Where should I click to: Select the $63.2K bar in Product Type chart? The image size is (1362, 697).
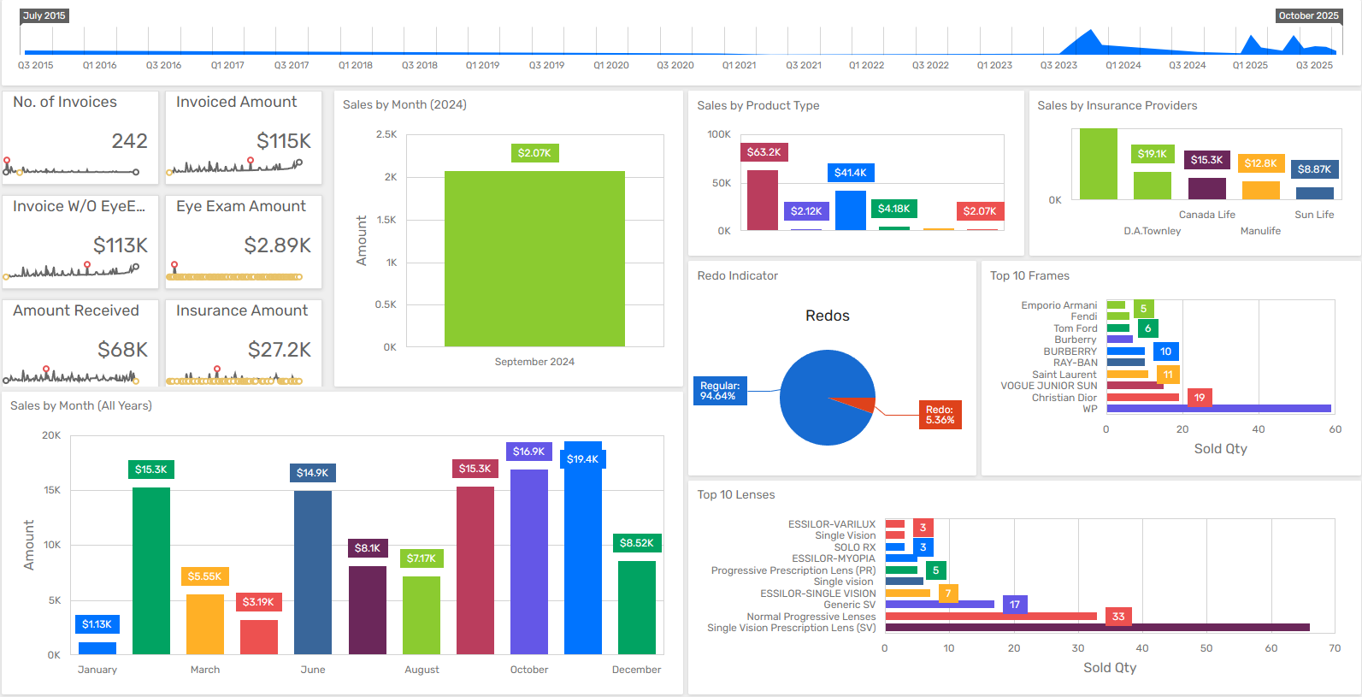(x=762, y=200)
